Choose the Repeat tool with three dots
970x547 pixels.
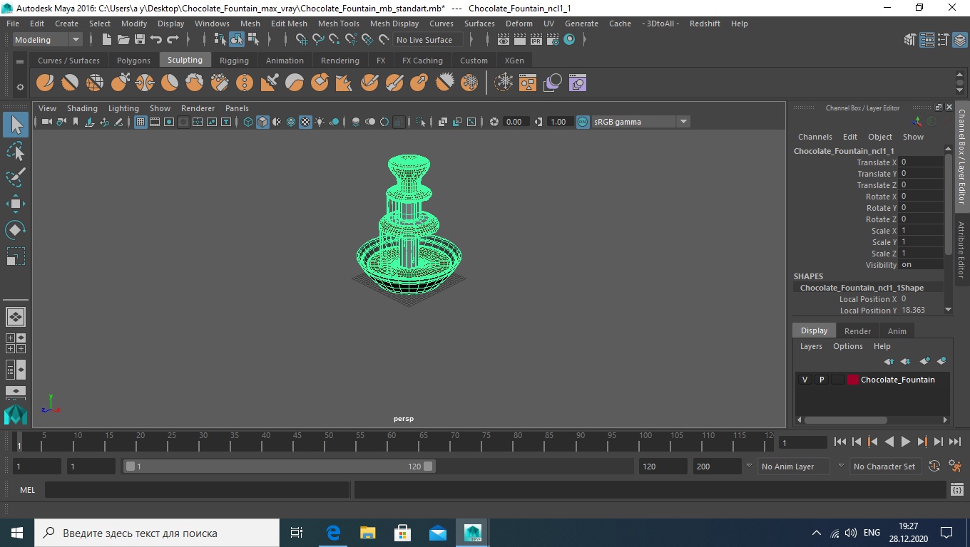245,83
